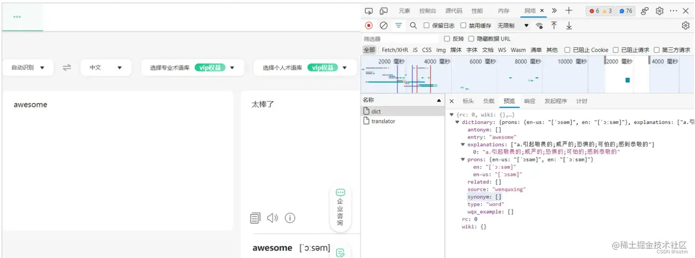Open 选择专业术语库 dropdown

click(x=192, y=67)
